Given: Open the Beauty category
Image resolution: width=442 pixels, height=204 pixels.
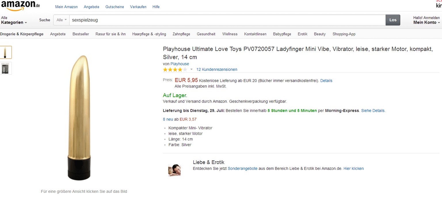Looking at the screenshot, I should coord(320,34).
